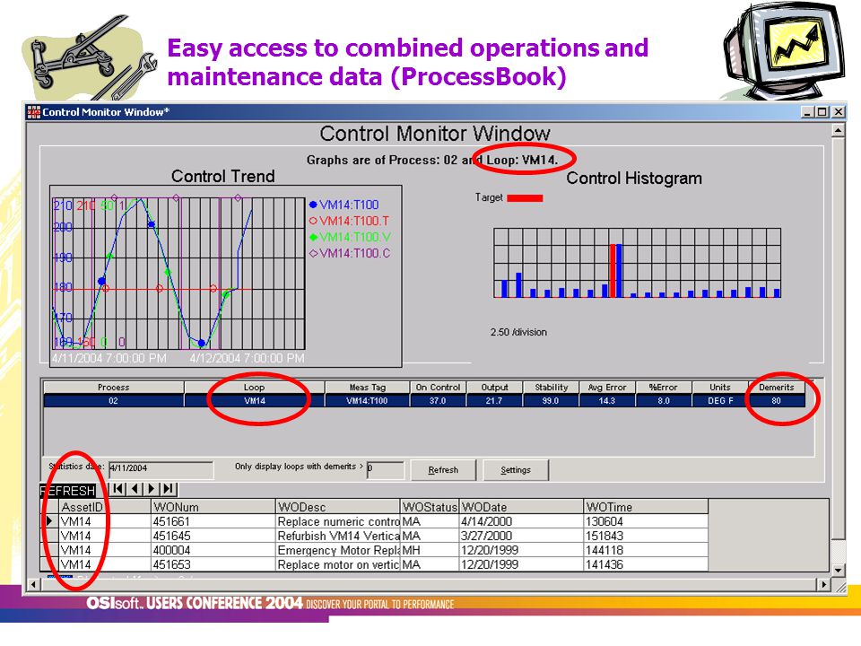
Task: Select VM14:T100 legend entry
Action: (344, 205)
